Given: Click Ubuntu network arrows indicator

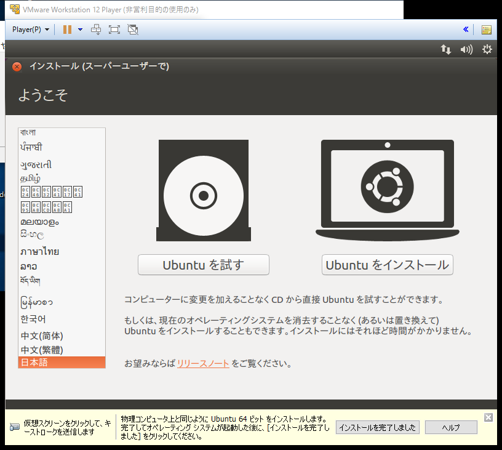Looking at the screenshot, I should point(445,49).
